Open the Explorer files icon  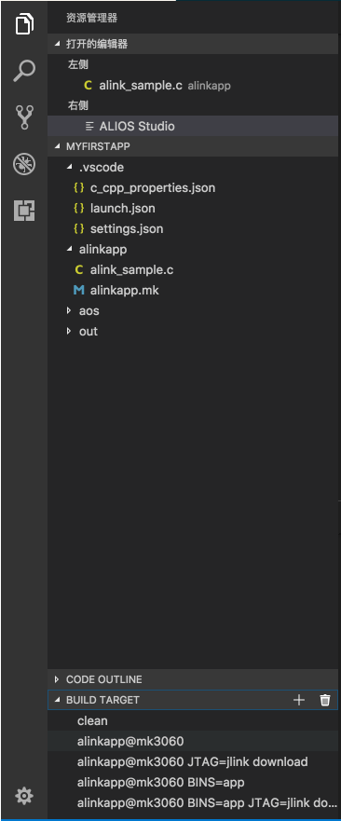tap(24, 23)
